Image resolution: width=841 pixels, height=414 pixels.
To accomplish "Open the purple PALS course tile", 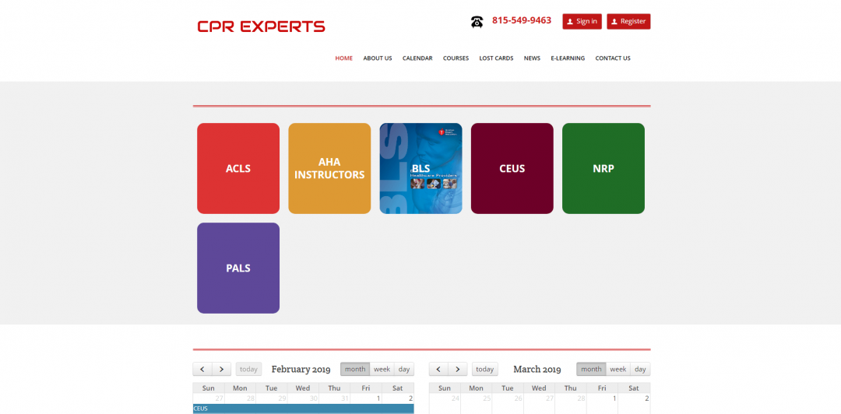I will tap(238, 268).
